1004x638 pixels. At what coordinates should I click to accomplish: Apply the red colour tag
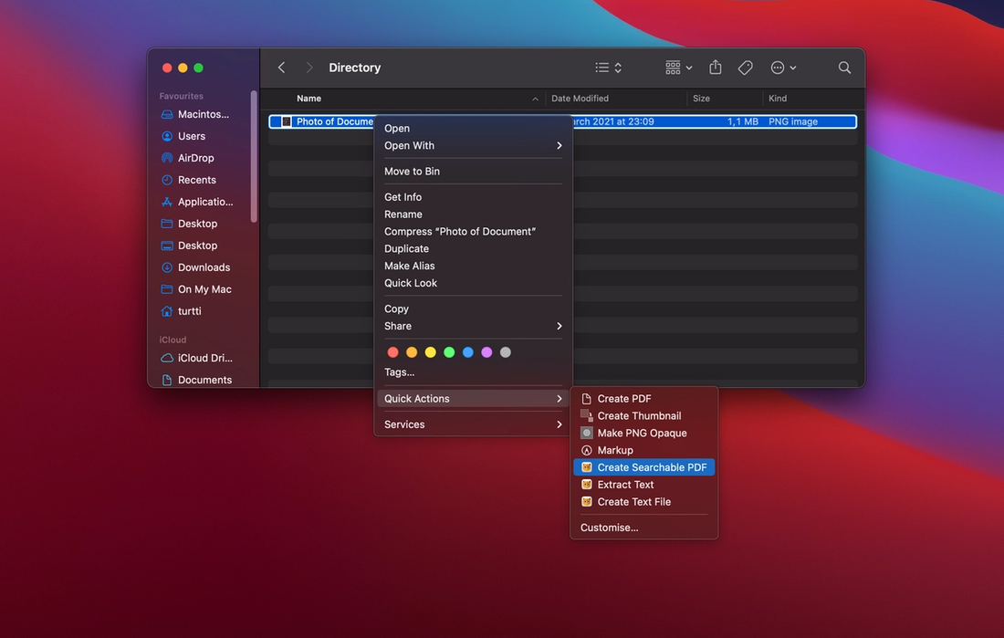(392, 352)
